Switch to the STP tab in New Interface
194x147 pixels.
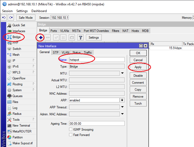pos(56,53)
